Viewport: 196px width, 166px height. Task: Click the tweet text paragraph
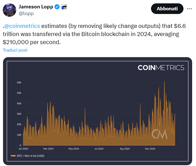tap(94, 34)
